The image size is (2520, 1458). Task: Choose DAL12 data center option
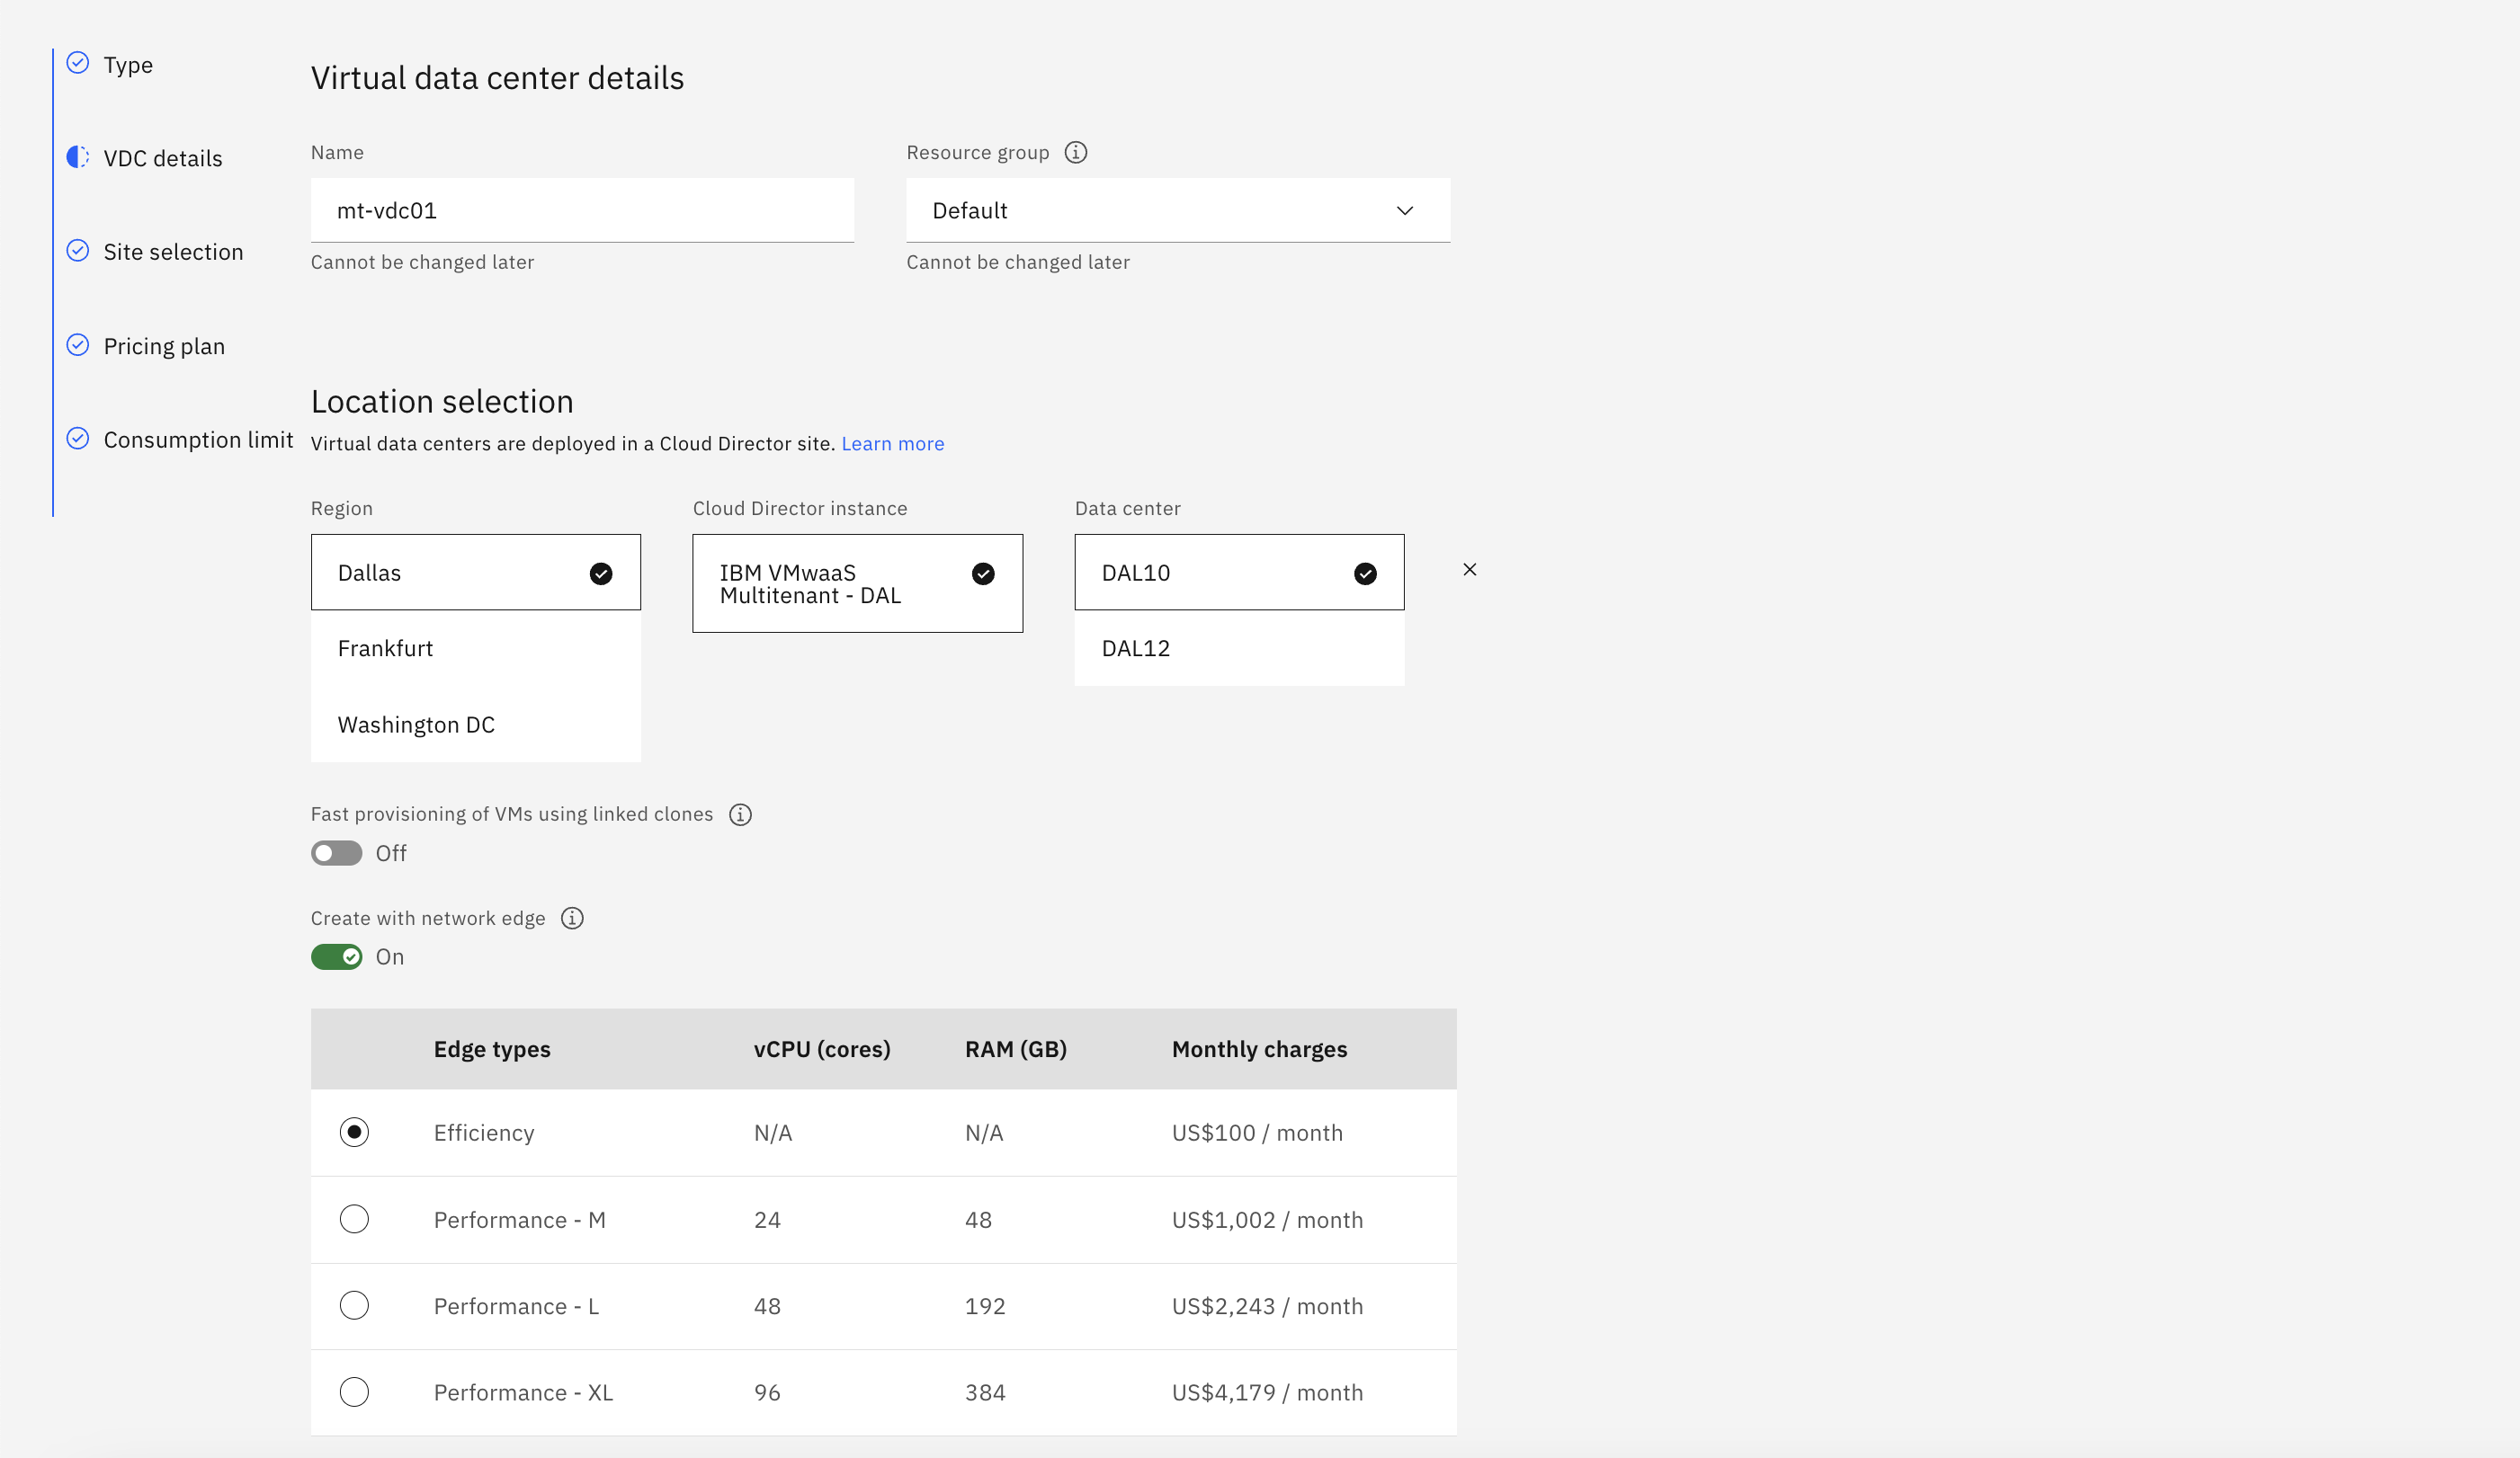click(x=1238, y=649)
